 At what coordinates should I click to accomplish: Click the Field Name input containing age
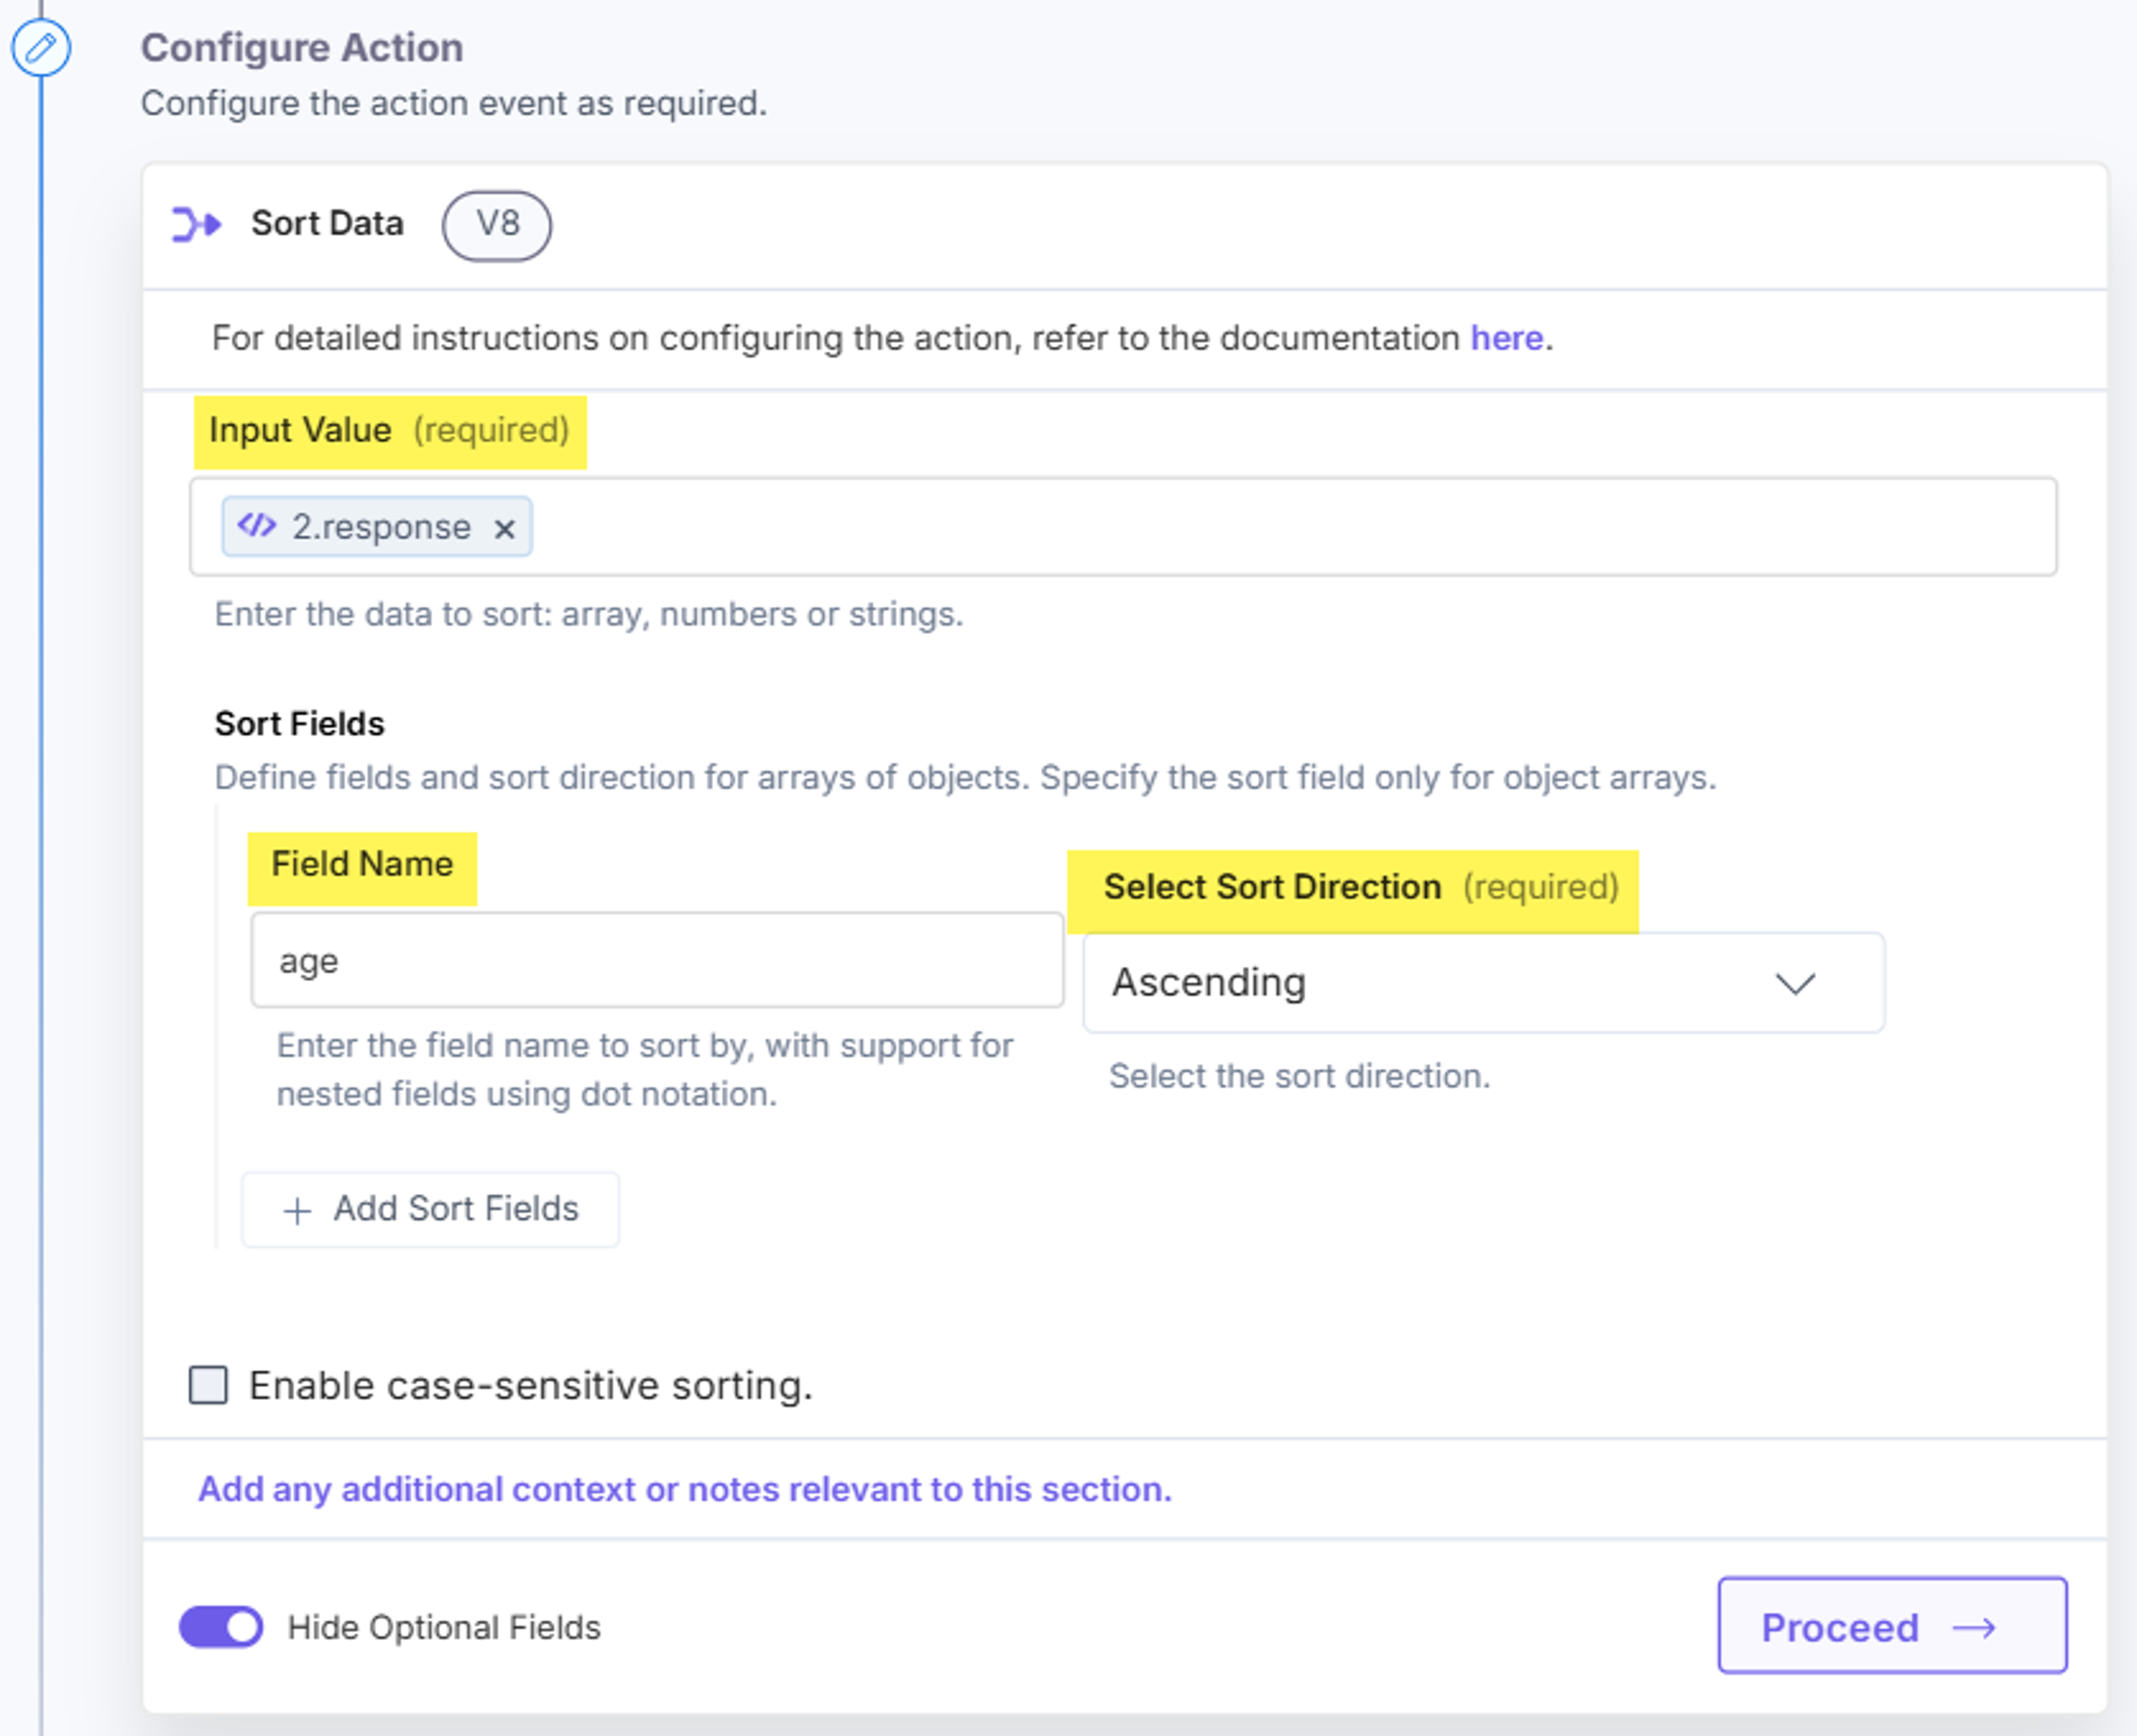pyautogui.click(x=657, y=960)
